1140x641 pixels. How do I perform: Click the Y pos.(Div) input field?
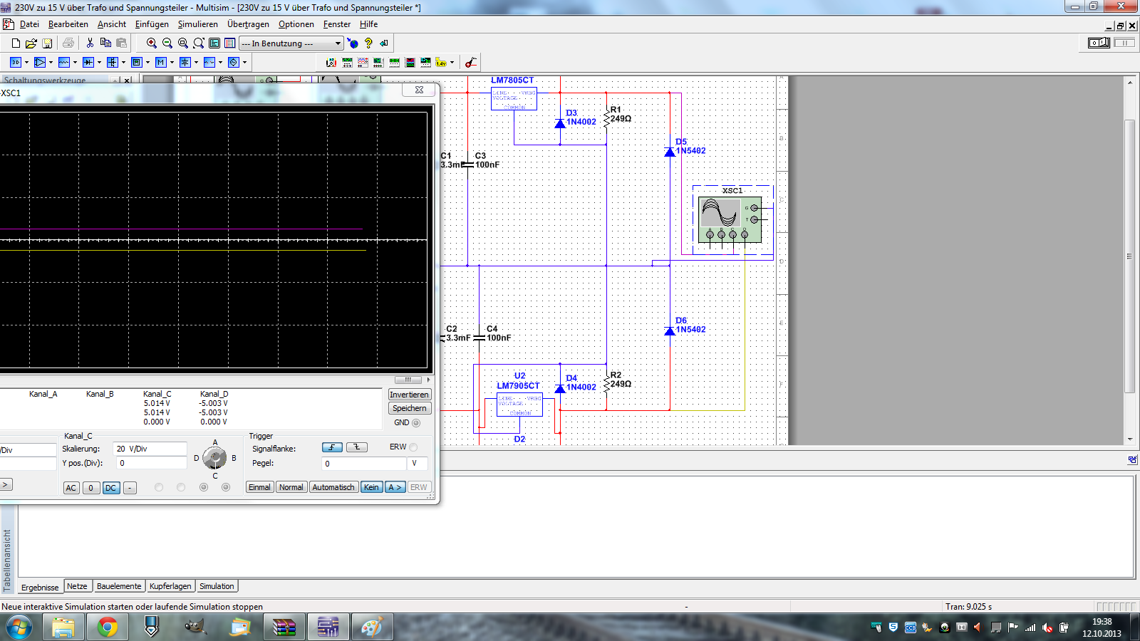(151, 463)
